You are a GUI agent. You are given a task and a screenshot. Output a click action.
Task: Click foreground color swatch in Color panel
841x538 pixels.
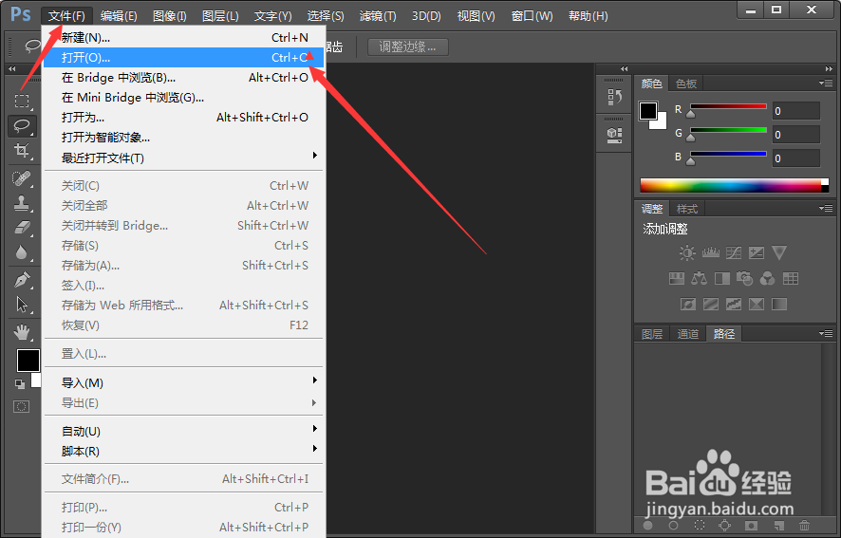[x=648, y=111]
